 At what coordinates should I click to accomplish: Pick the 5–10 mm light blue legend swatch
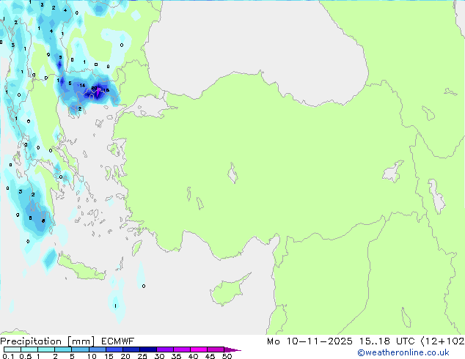pos(80,349)
